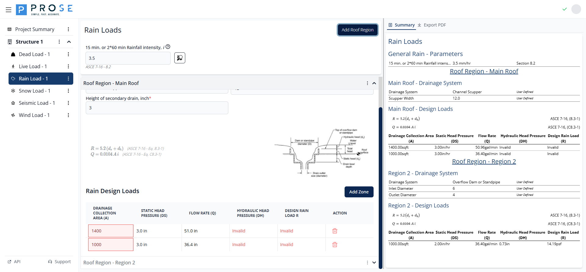Open options menu for Rain Load - 1

(68, 79)
